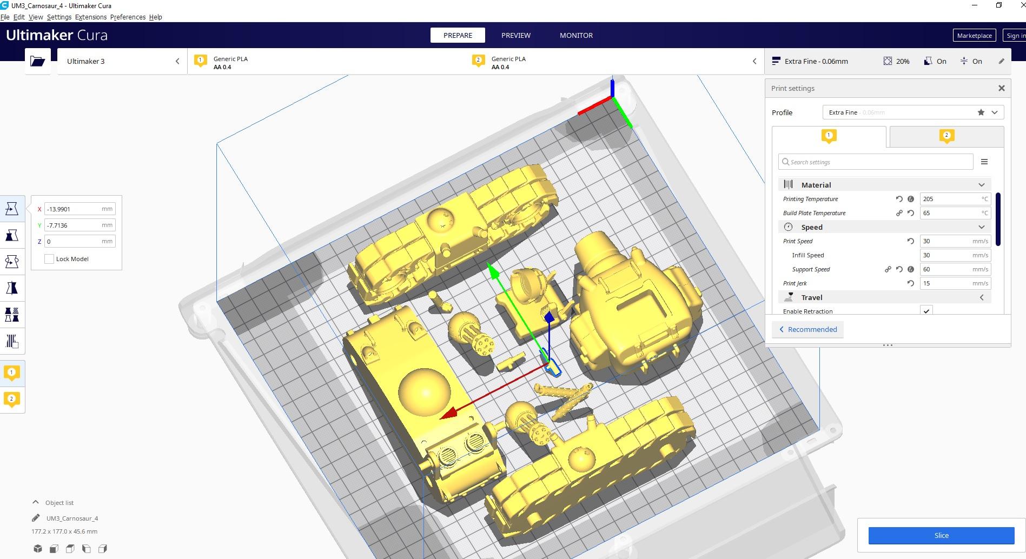1026x559 pixels.
Task: Select the Scale tool in left toolbar
Action: (12, 235)
